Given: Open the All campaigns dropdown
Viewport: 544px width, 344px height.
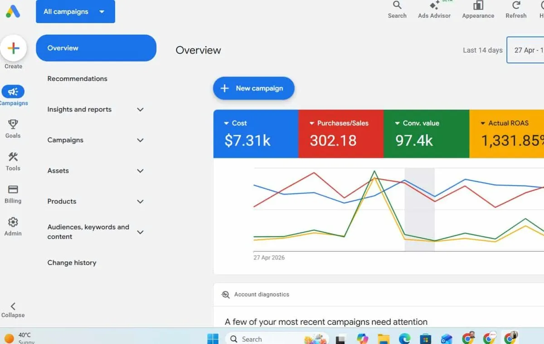Looking at the screenshot, I should pos(75,12).
